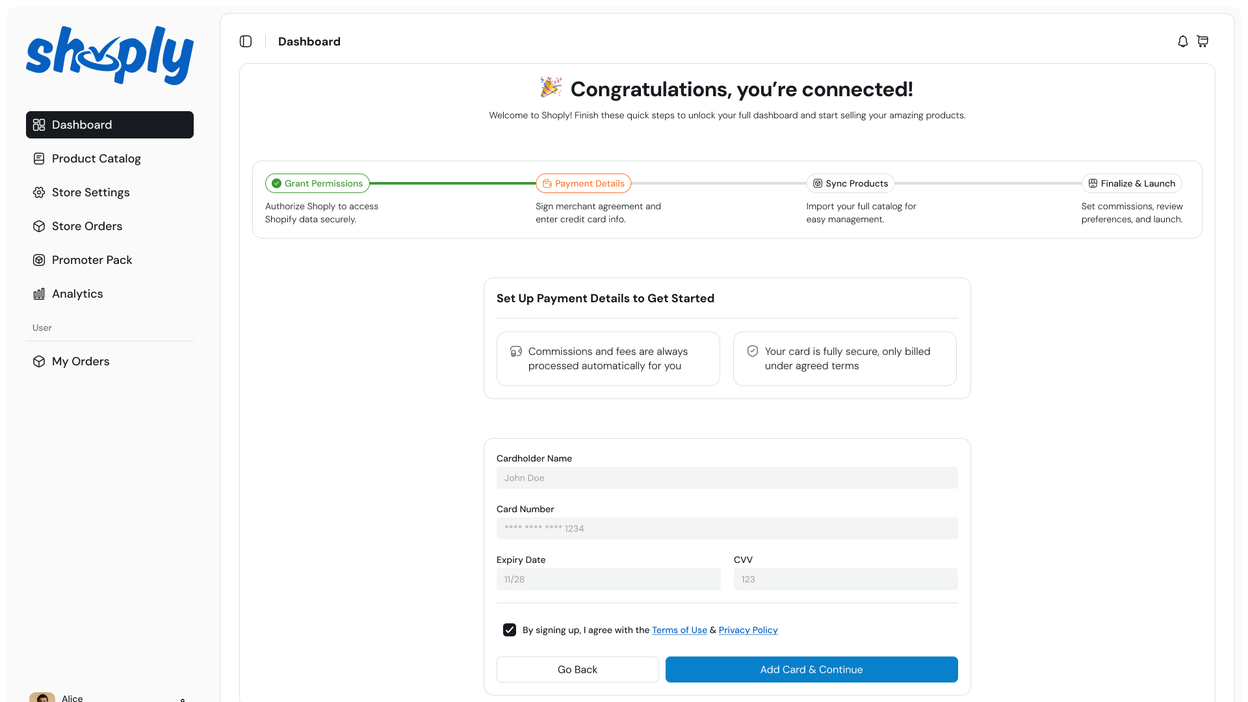Open the Terms of Use link

(679, 630)
